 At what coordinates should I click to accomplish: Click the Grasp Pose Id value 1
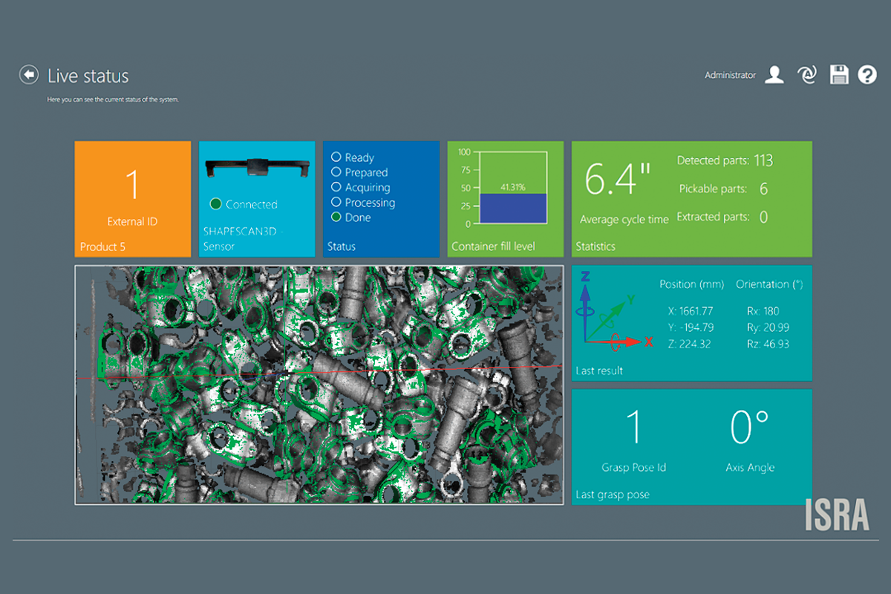click(633, 427)
